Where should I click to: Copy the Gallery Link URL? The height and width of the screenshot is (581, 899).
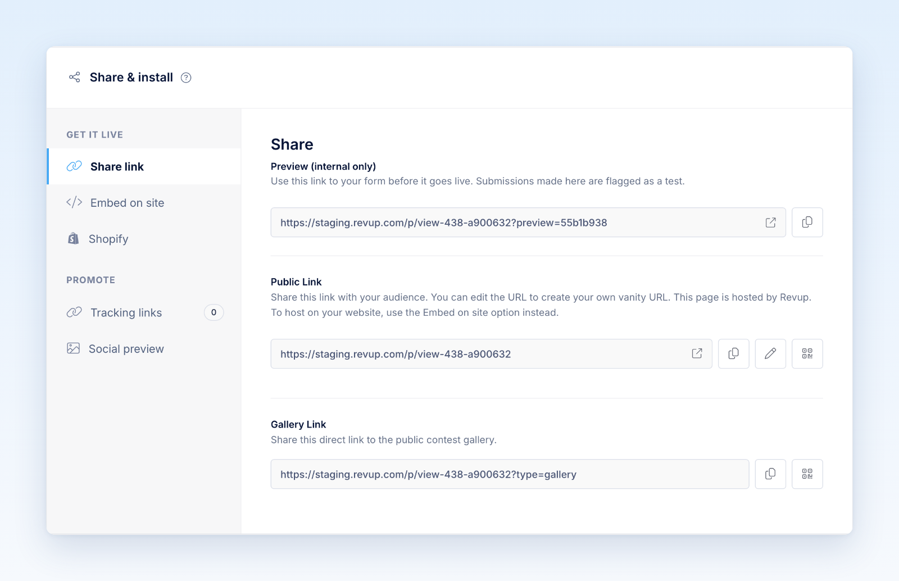coord(770,474)
